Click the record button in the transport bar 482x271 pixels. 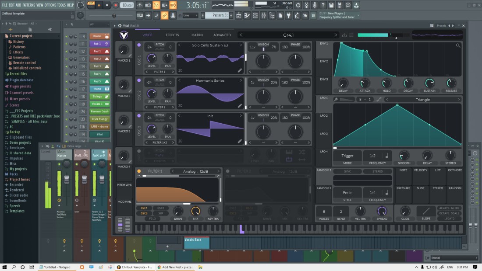point(116,5)
